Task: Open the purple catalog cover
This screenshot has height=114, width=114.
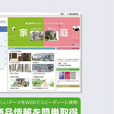Action: tap(62, 76)
